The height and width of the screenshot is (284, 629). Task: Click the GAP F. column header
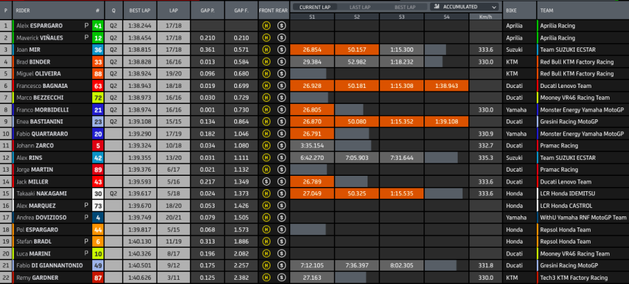tap(242, 11)
